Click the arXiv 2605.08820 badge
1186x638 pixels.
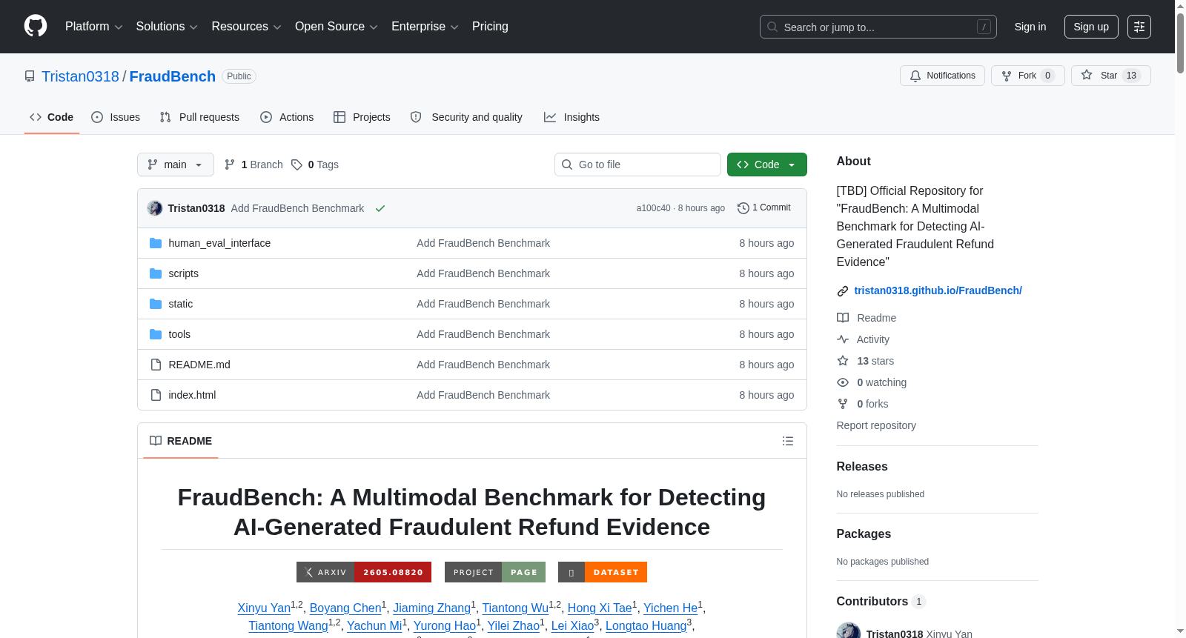point(364,572)
